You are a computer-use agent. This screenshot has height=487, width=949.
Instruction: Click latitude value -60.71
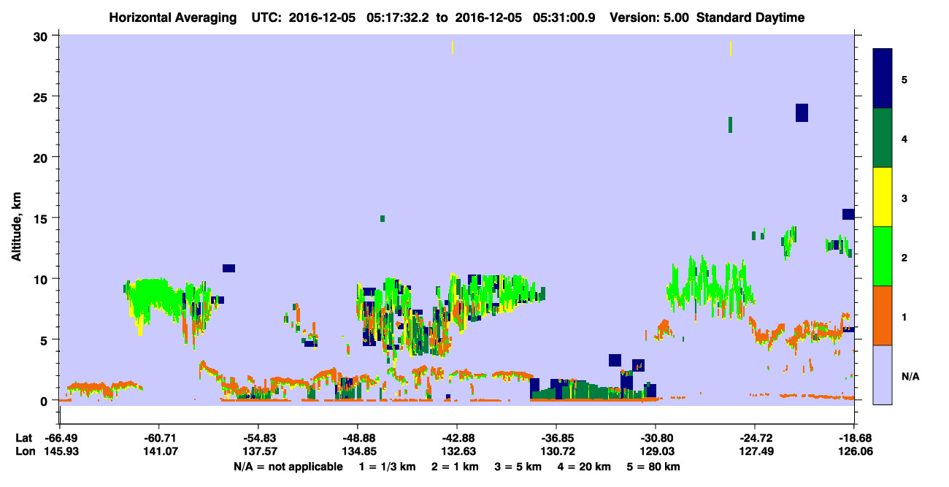[158, 438]
